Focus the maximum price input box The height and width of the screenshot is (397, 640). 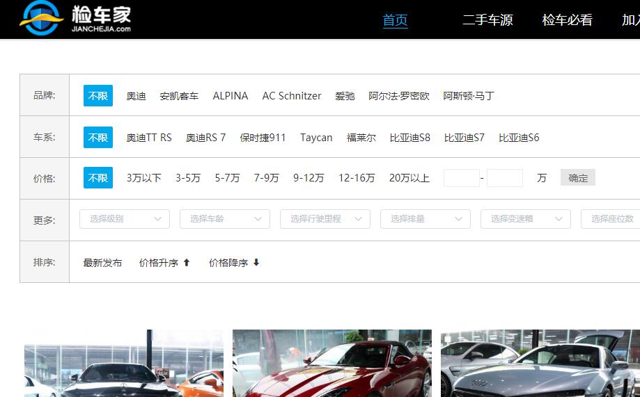(505, 178)
